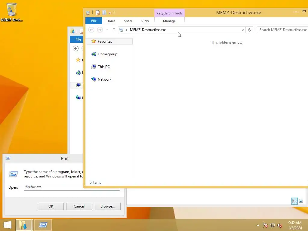Click the This PC computer icon in front window
Viewport: 308px width, 231px height.
click(94, 67)
